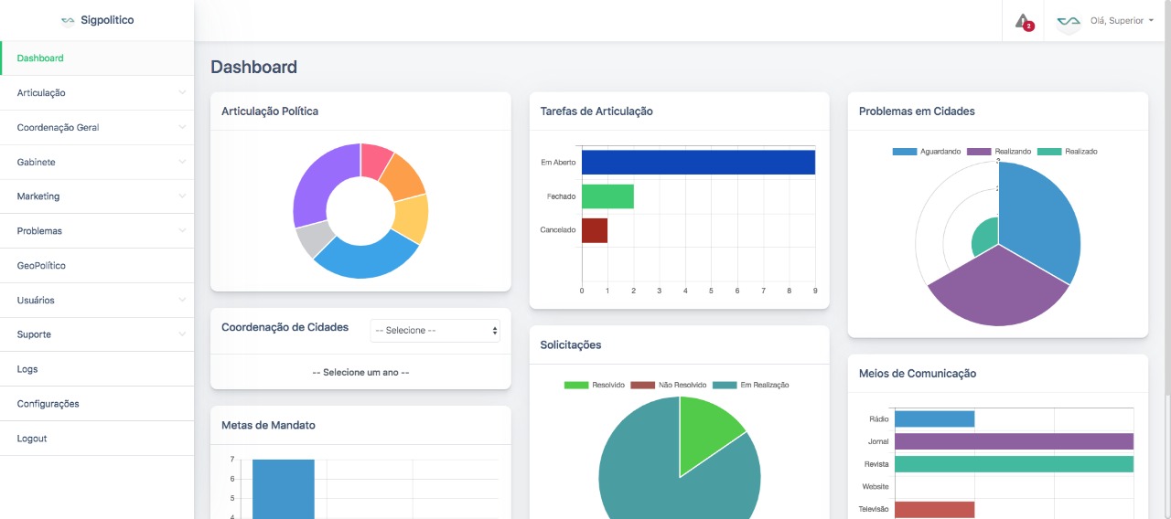Toggle the Resolvido legend in Solicitações
The height and width of the screenshot is (519, 1171).
coord(596,386)
